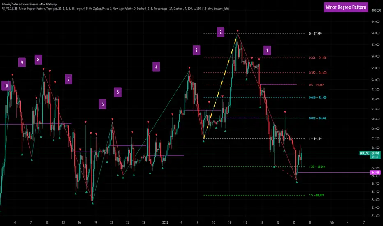Click 89,250 on the price axis

pos(376,138)
